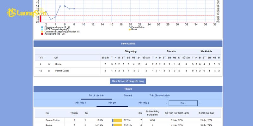Click Hiển thị toàn bộ bảng xếp hạng button

tap(128, 81)
